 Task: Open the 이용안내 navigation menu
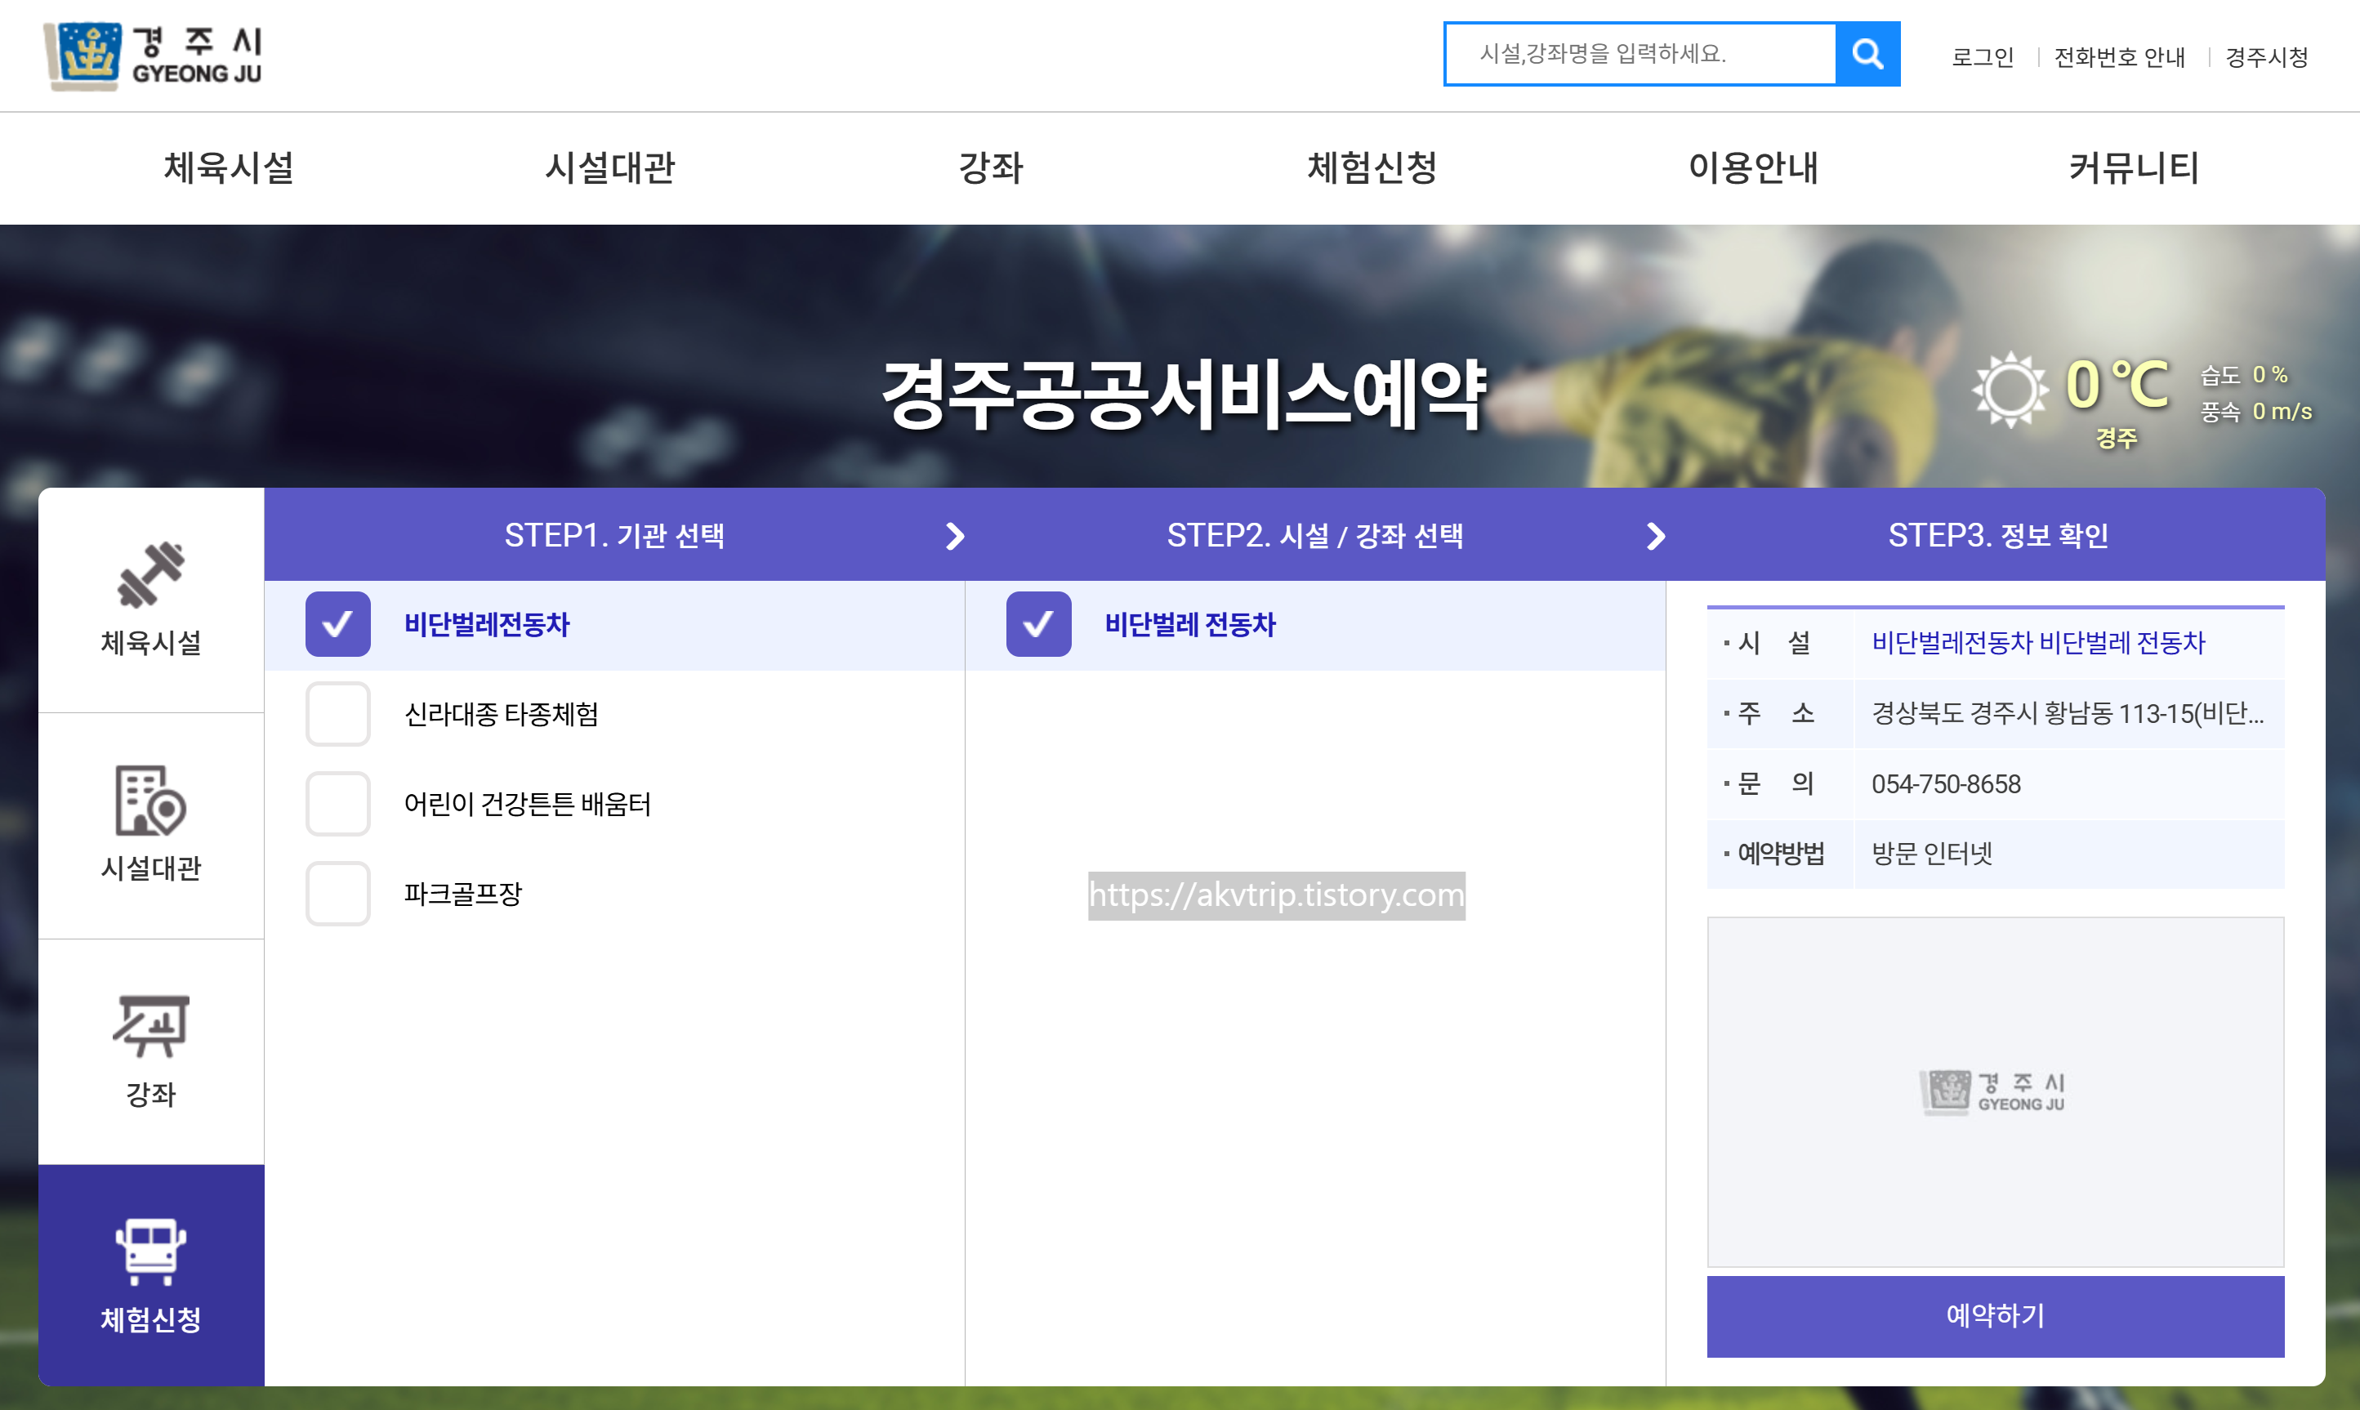point(1753,169)
